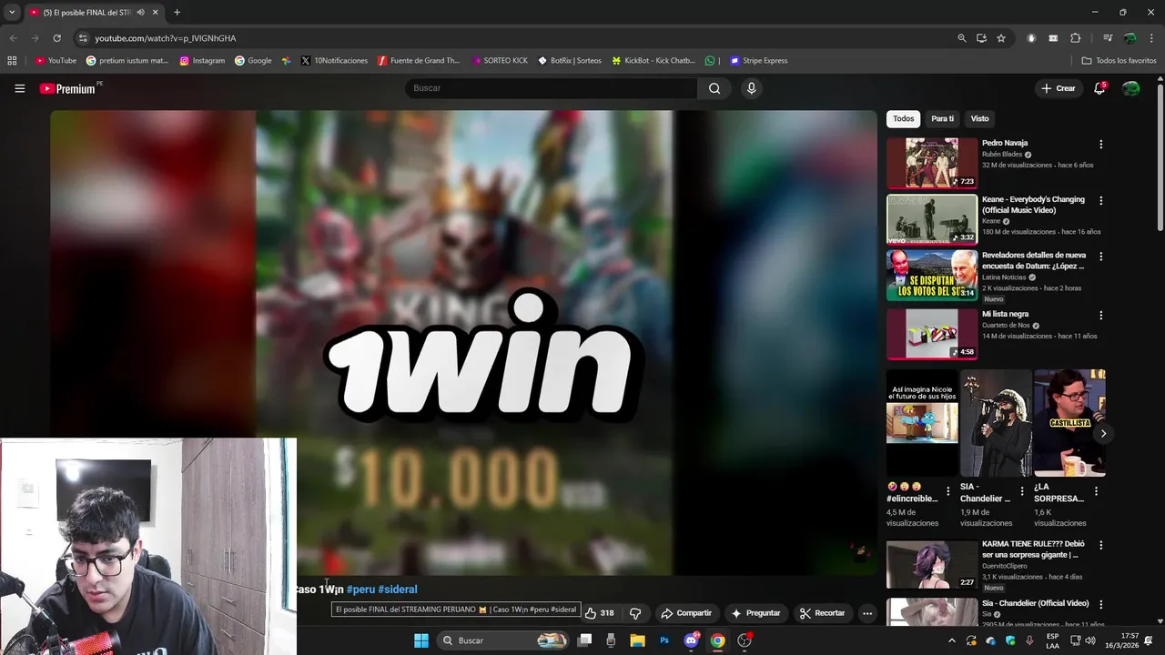The height and width of the screenshot is (655, 1165).
Task: Open the YouTube notifications bell
Action: tap(1099, 88)
